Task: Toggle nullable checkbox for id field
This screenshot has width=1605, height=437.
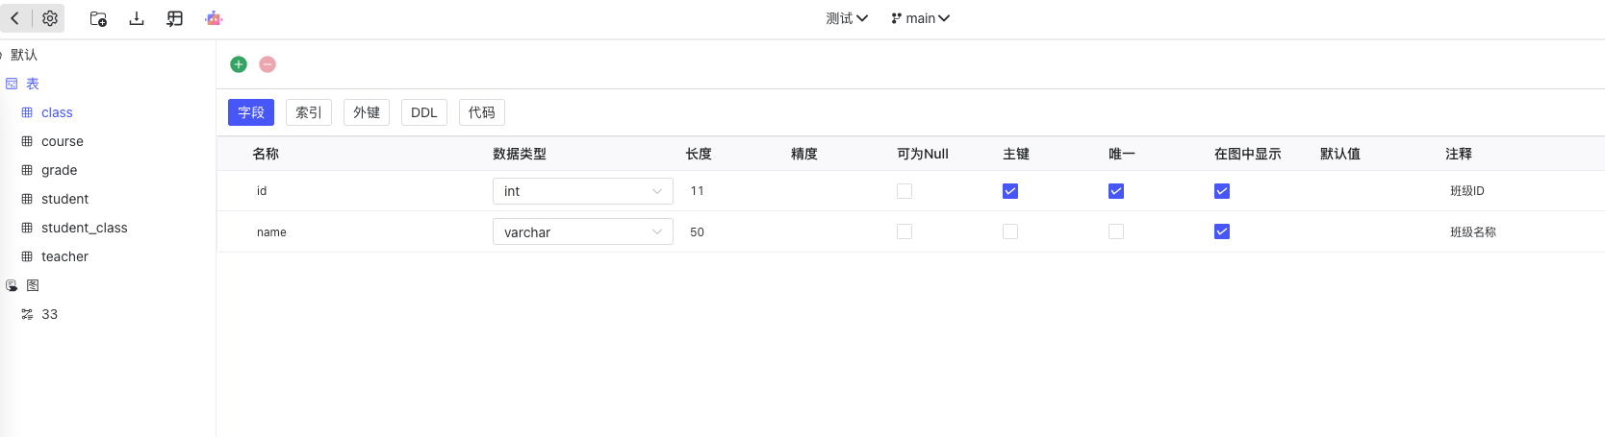Action: pyautogui.click(x=904, y=191)
